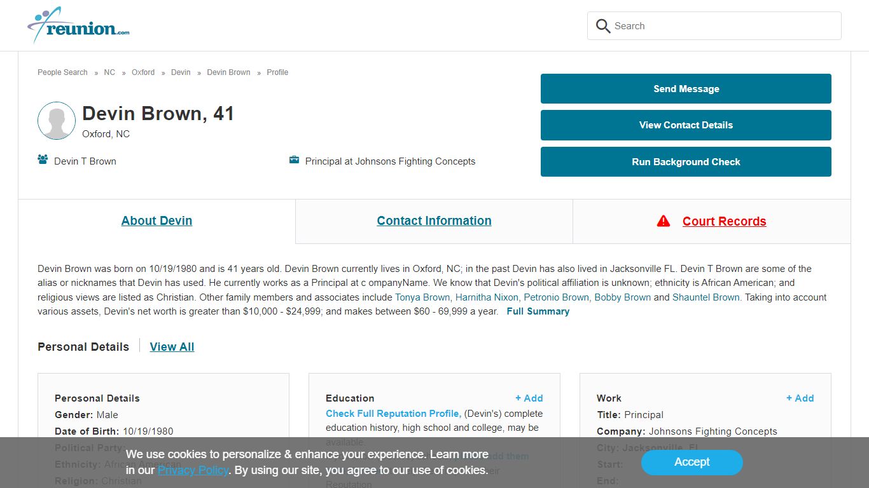Click the Oxford, NC location text
This screenshot has height=488, width=869.
tap(106, 134)
